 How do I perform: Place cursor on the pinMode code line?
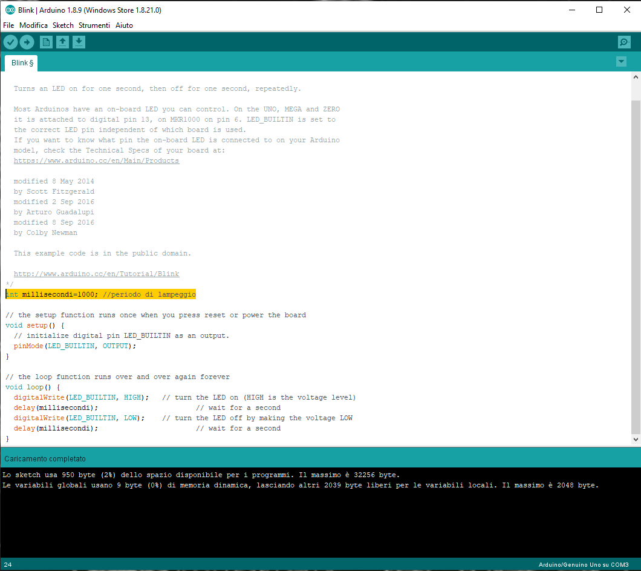75,346
